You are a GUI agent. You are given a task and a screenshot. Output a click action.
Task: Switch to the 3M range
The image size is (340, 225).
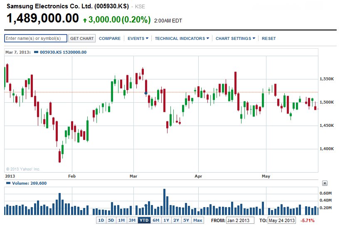[132, 220]
